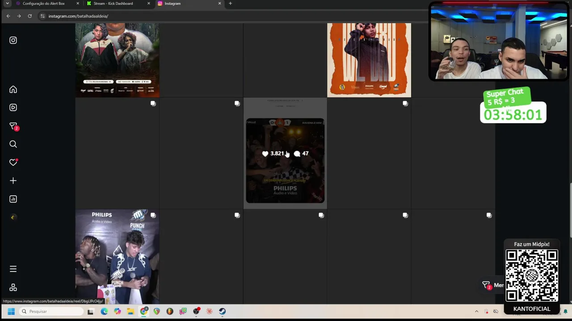Open the sidebar hamburger More menu

click(x=13, y=269)
